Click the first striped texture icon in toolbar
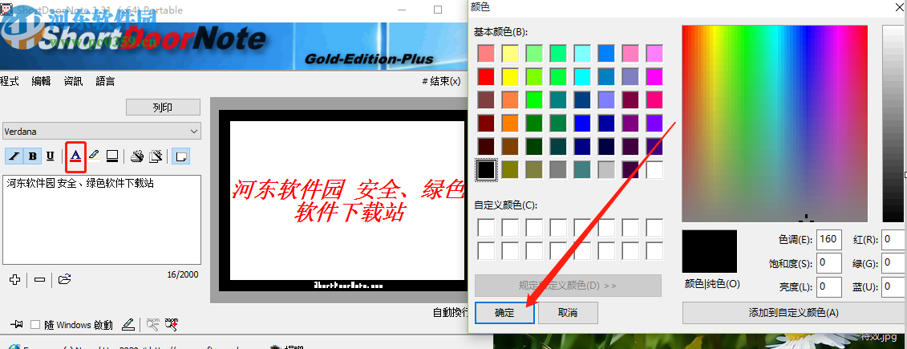Screen dimensions: 907x349 pyautogui.click(x=137, y=156)
